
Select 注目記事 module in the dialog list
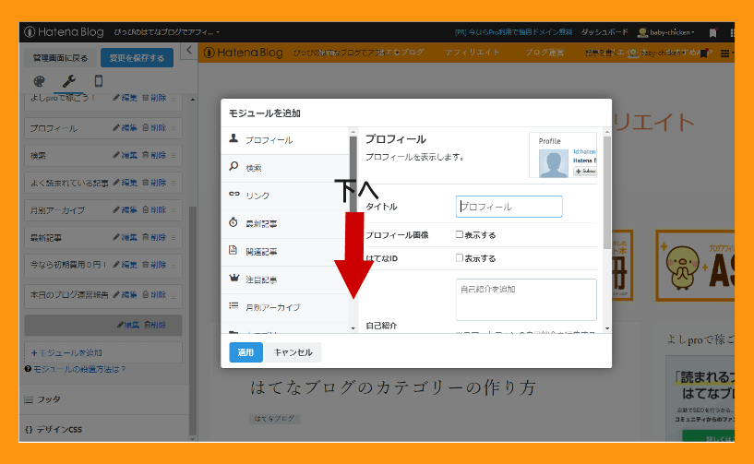[284, 280]
